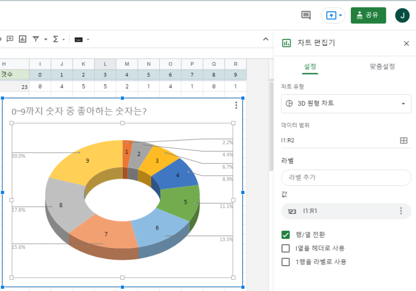Select column R header
Viewport: 416px width, 291px height.
[236, 64]
